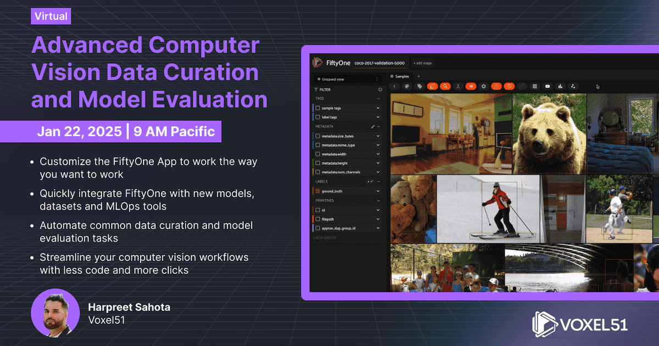Open the teddy bears sample thumbnail

pos(414,209)
